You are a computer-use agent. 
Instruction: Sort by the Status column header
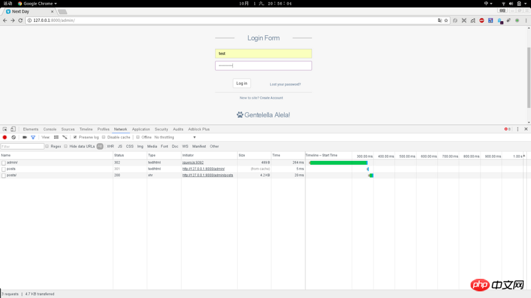[x=129, y=156]
